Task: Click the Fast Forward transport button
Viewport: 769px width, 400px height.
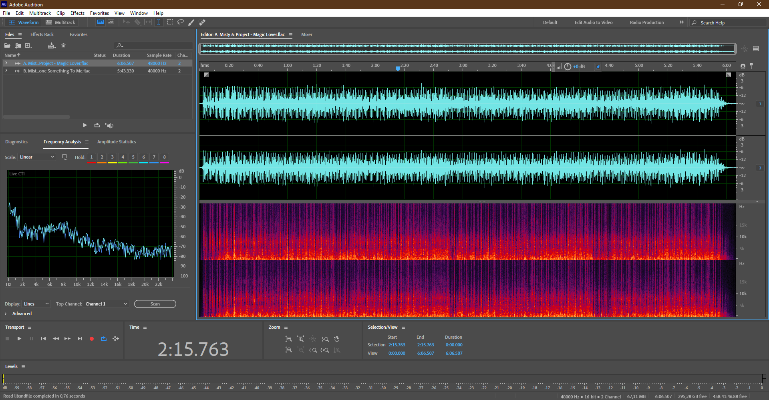Action: click(67, 339)
